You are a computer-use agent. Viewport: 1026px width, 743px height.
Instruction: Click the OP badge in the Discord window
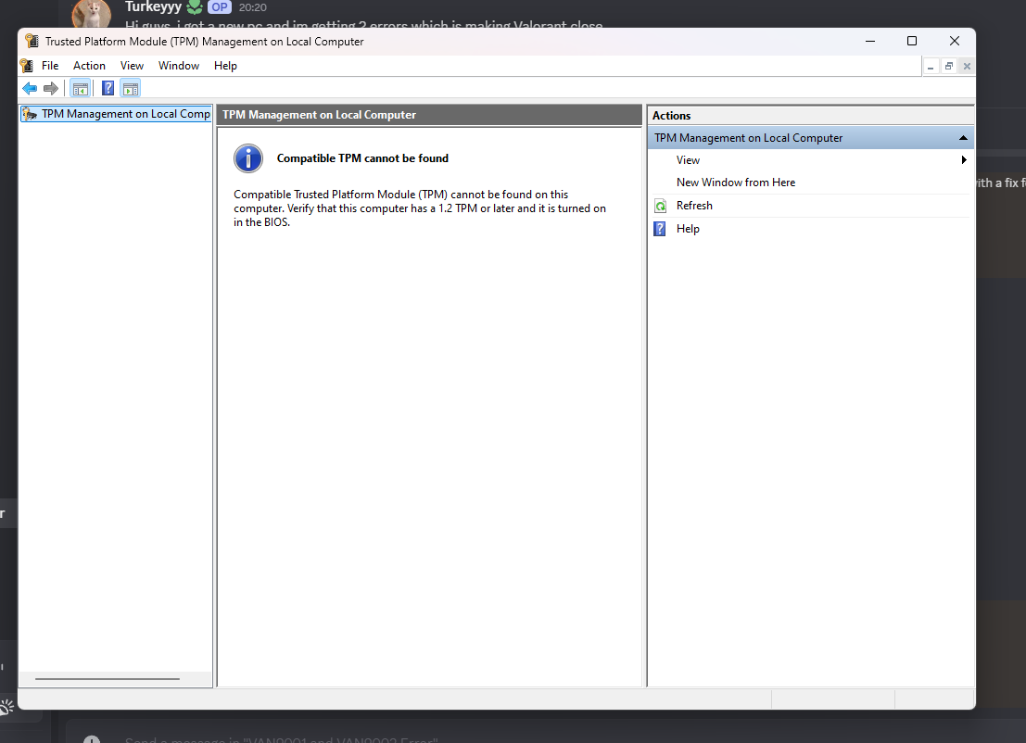pyautogui.click(x=220, y=7)
